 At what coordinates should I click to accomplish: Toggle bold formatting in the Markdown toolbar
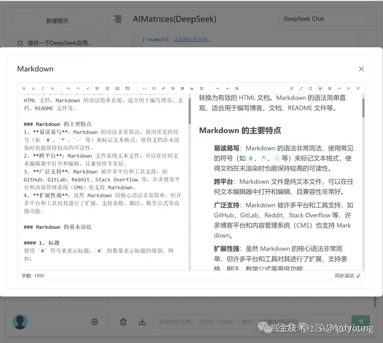pos(24,88)
